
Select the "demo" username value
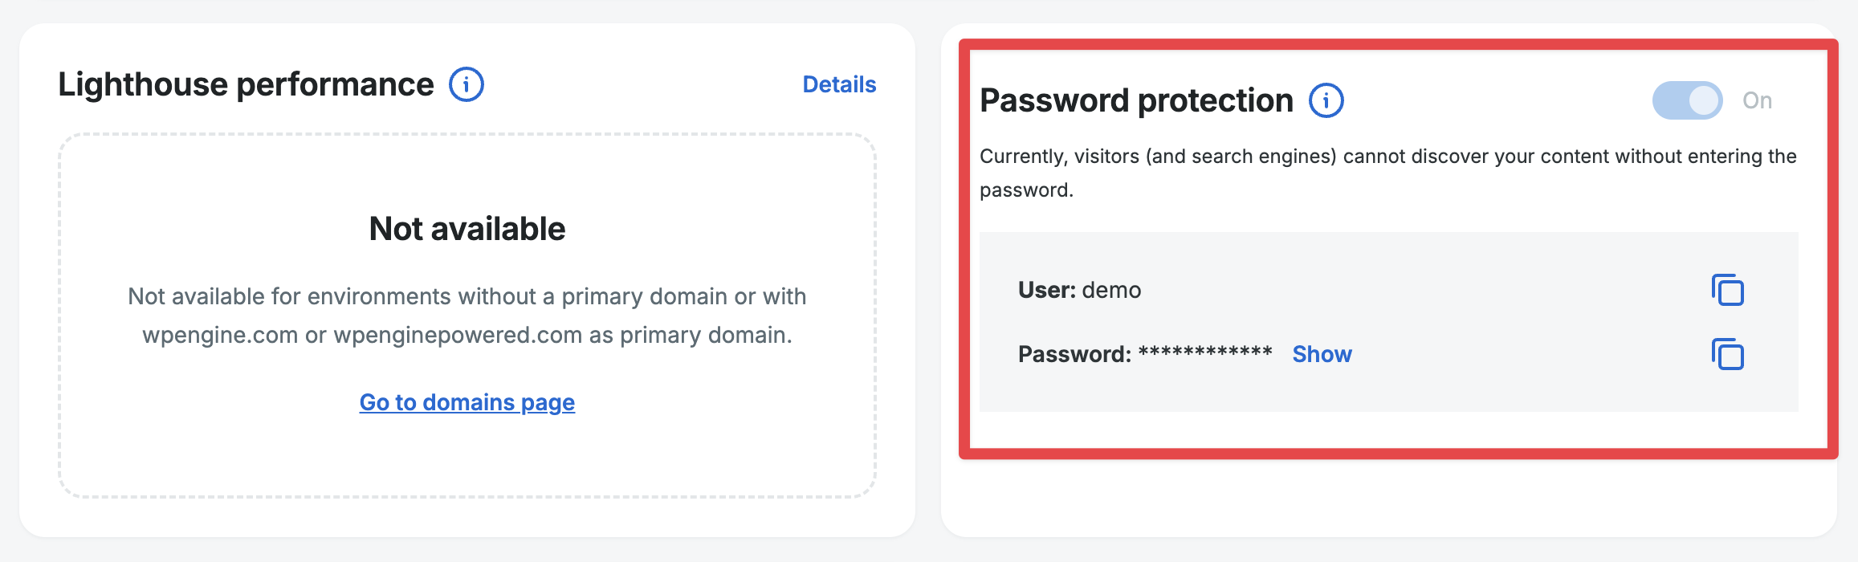pos(1111,290)
